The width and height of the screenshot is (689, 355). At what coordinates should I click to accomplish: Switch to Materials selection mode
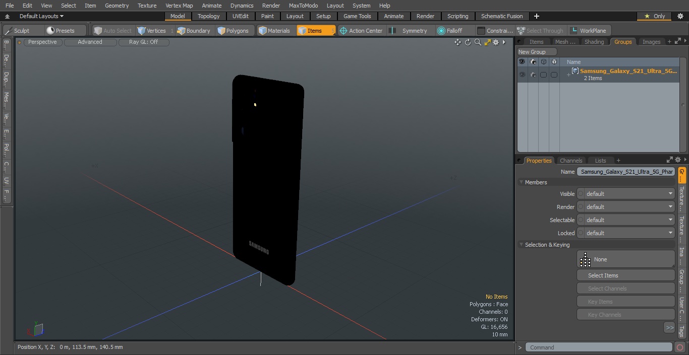point(274,31)
